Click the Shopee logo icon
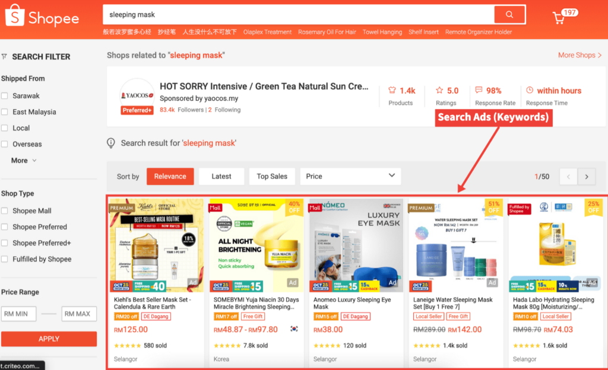 click(15, 18)
